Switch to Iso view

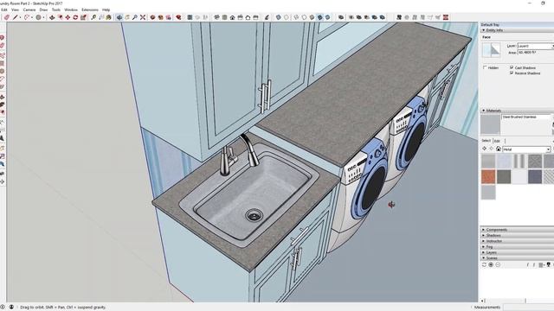tap(217, 17)
